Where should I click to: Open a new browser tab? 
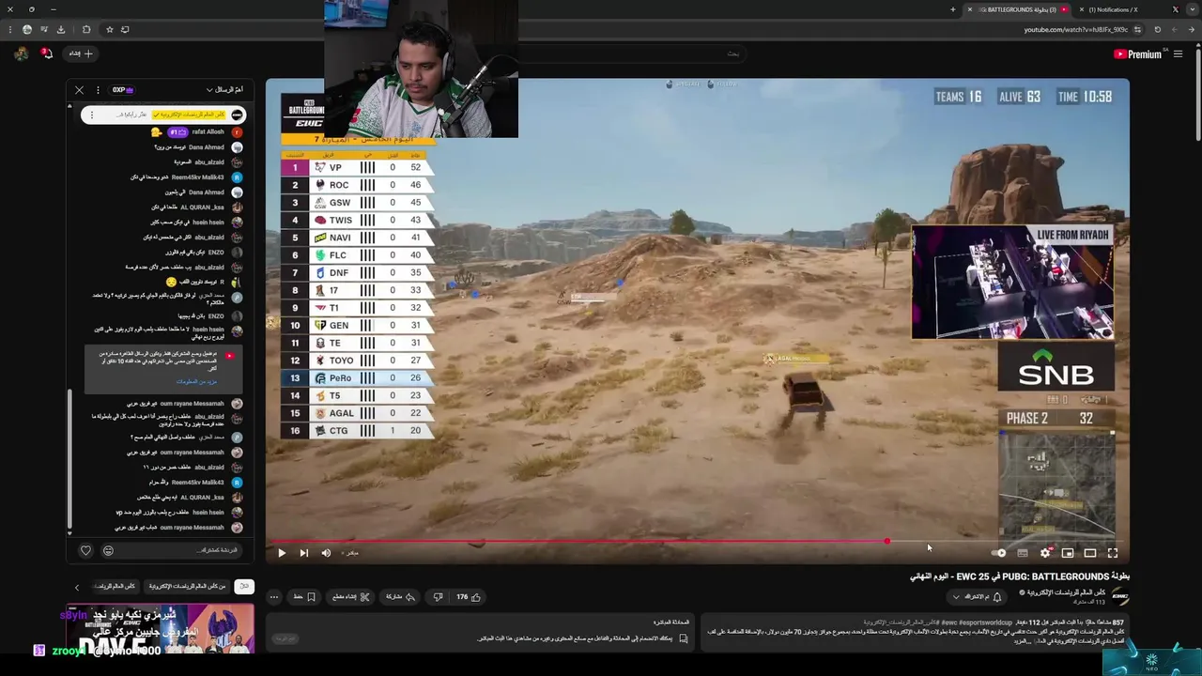[953, 9]
